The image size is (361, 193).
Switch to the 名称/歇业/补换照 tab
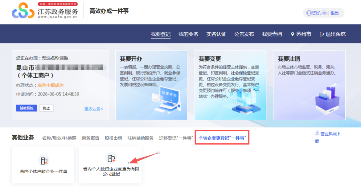pos(59,138)
